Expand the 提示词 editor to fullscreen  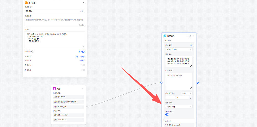point(191,88)
